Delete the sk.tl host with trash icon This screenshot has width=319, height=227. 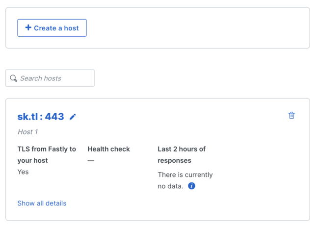tap(292, 115)
